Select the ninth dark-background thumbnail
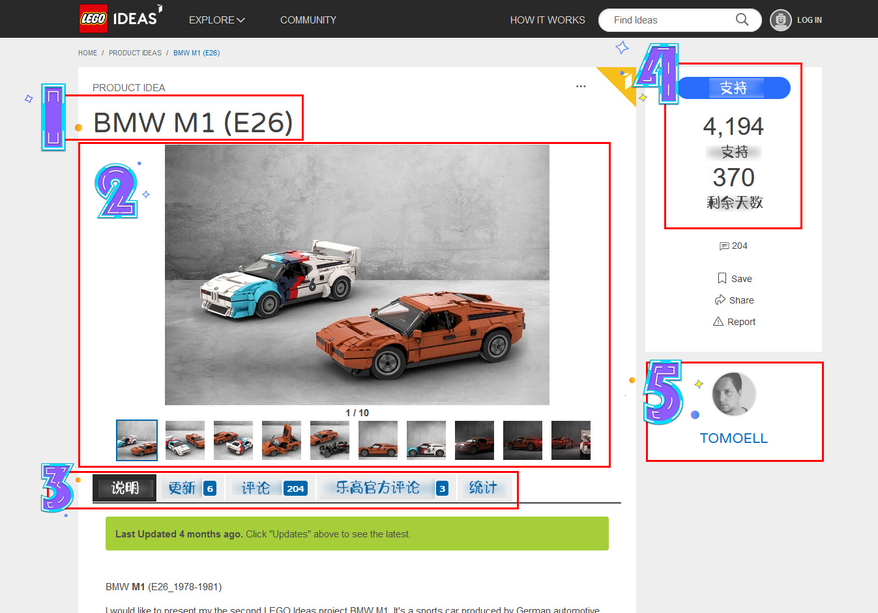The image size is (878, 613). [523, 440]
